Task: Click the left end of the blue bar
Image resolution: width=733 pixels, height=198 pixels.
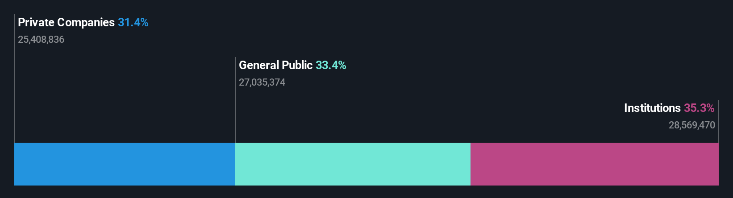Action: tap(15, 164)
